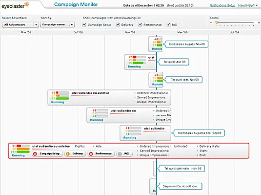
Task: Open the Notifications Setup link
Action: coord(222,5)
